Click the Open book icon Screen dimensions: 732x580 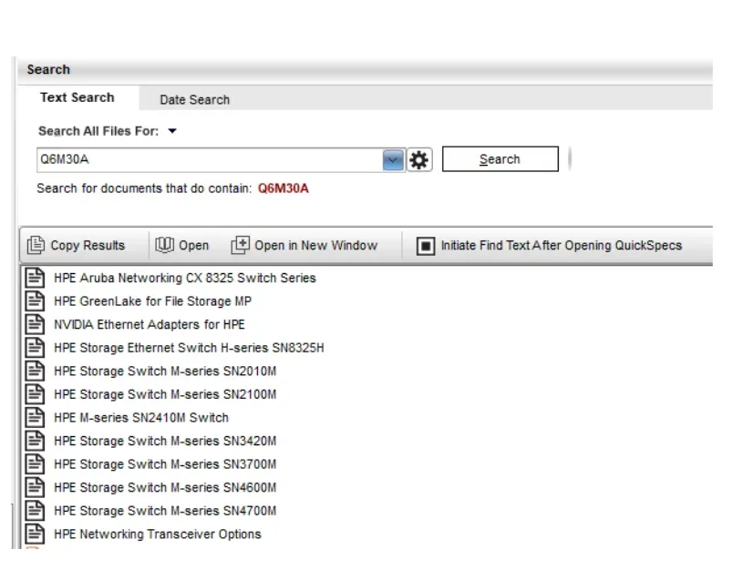pos(164,245)
